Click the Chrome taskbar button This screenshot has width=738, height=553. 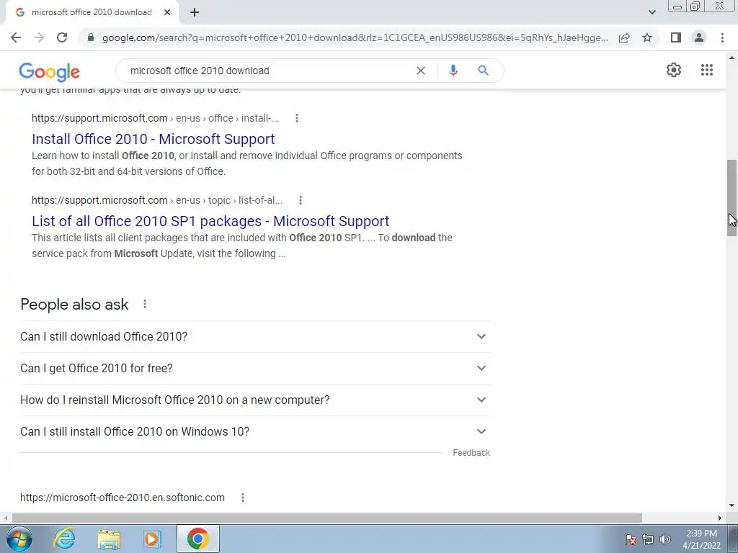click(198, 539)
